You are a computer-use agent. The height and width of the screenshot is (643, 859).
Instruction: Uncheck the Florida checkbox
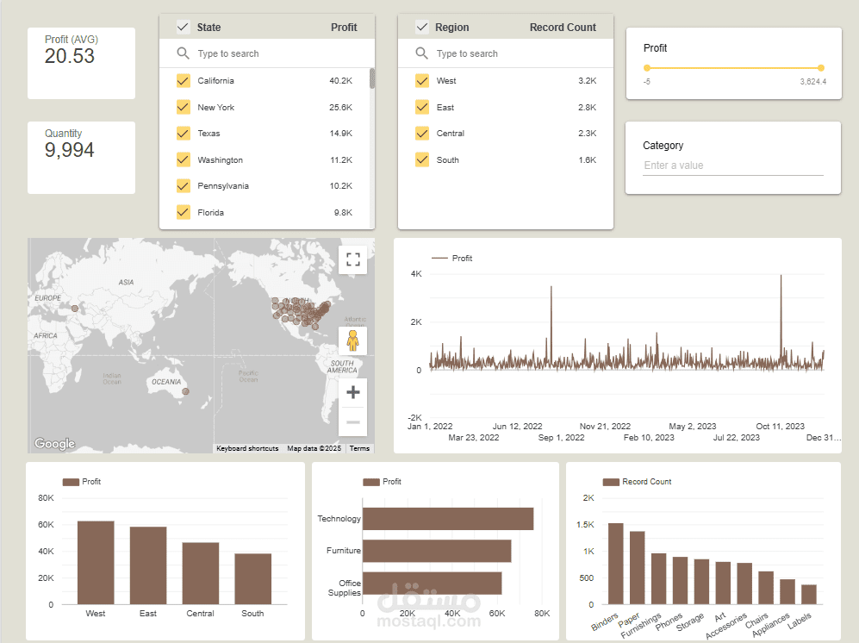(183, 212)
